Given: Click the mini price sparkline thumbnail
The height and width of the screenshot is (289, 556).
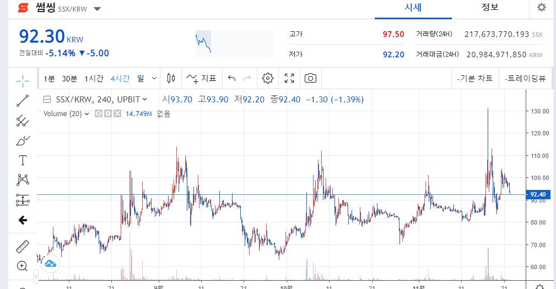Looking at the screenshot, I should coord(234,43).
